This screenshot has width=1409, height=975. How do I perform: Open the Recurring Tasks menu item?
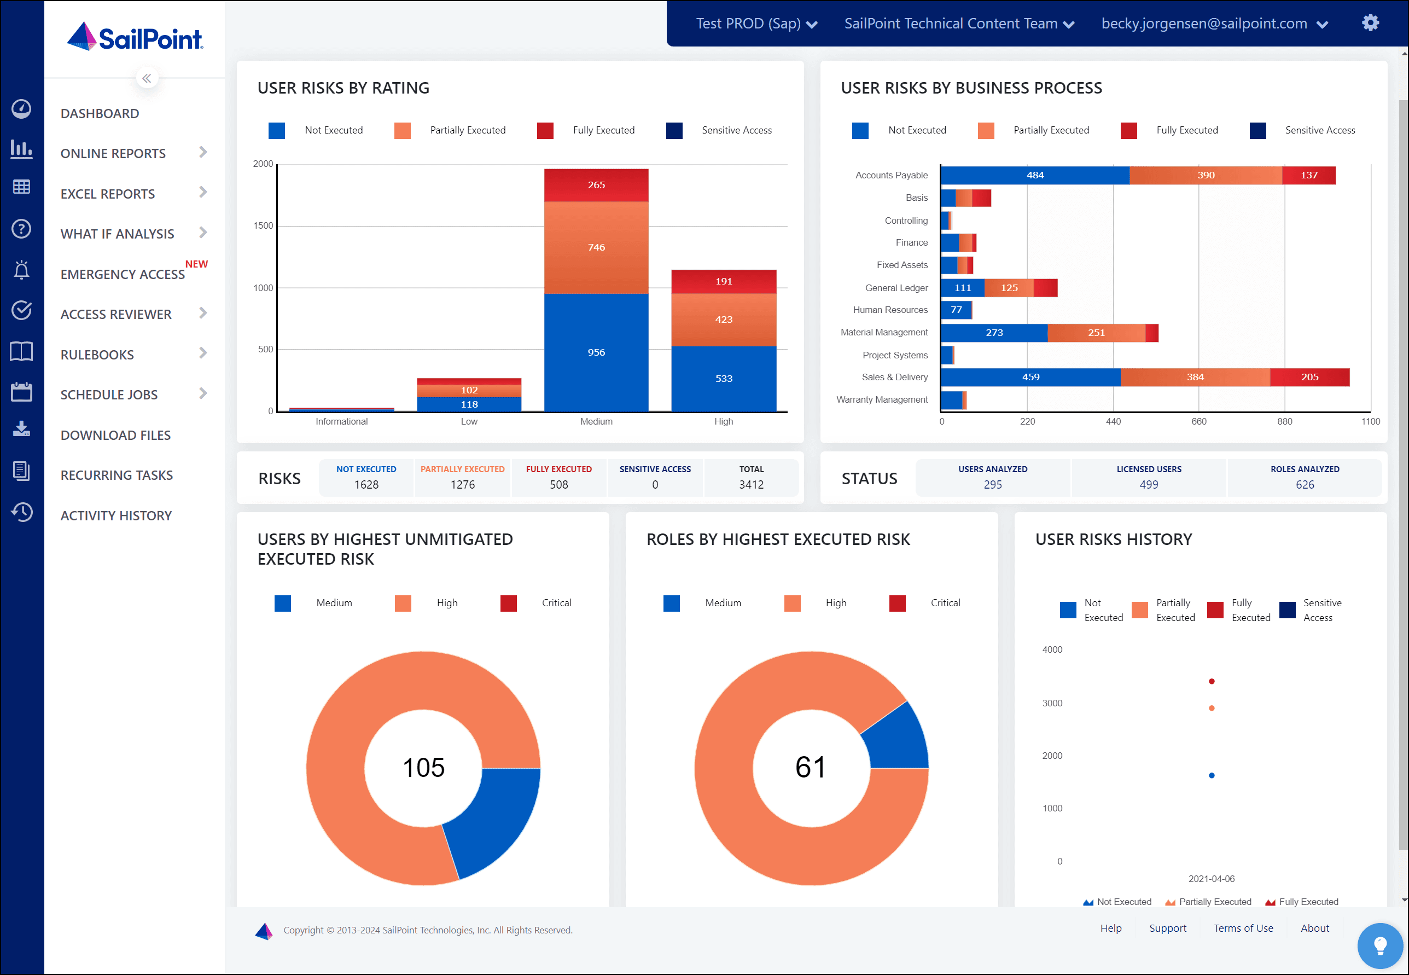[117, 475]
